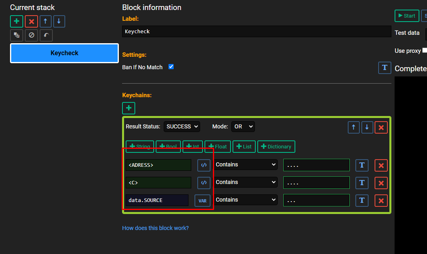The image size is (427, 254).
Task: Open the How does this block work link
Action: point(155,228)
